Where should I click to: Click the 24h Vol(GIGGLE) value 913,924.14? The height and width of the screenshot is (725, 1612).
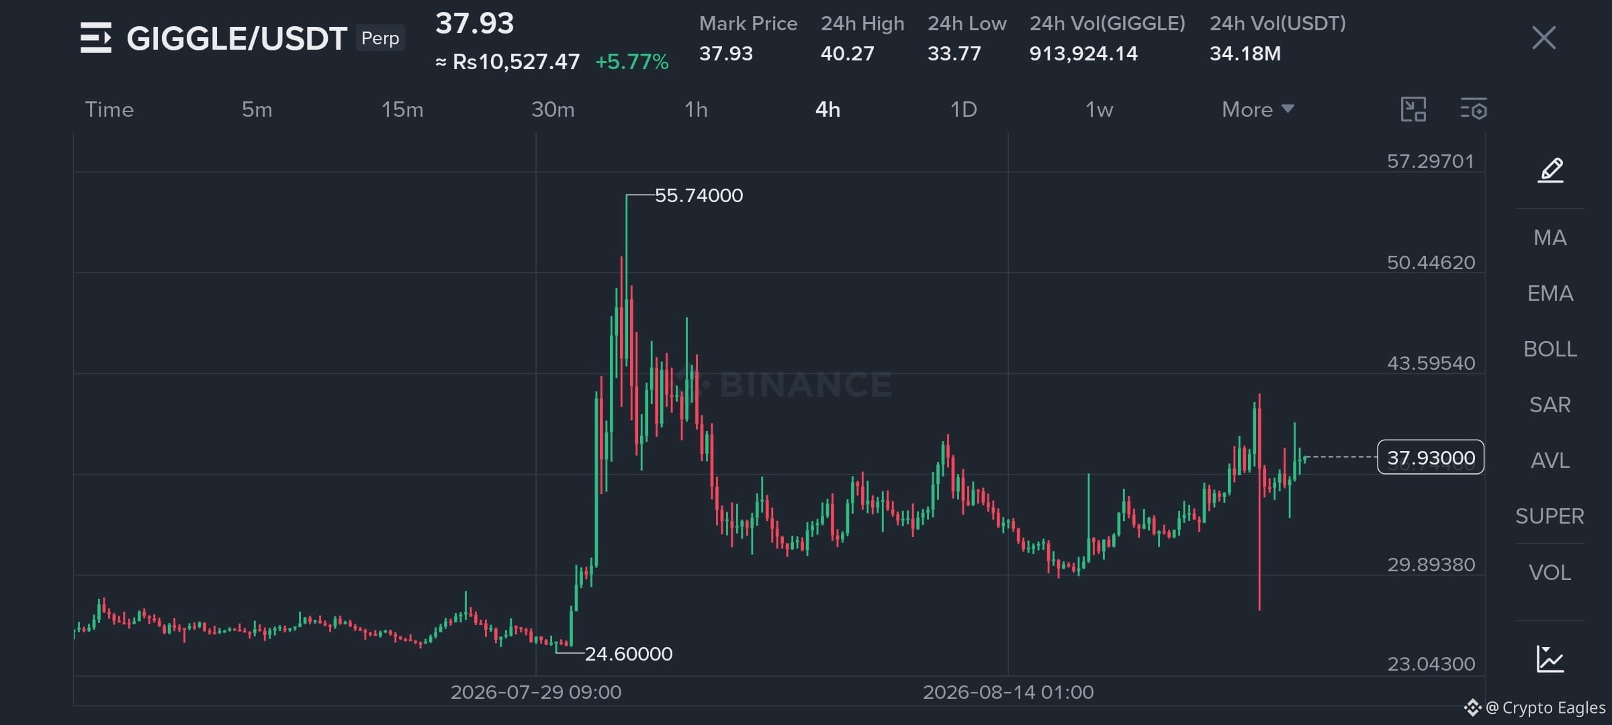pyautogui.click(x=1083, y=54)
